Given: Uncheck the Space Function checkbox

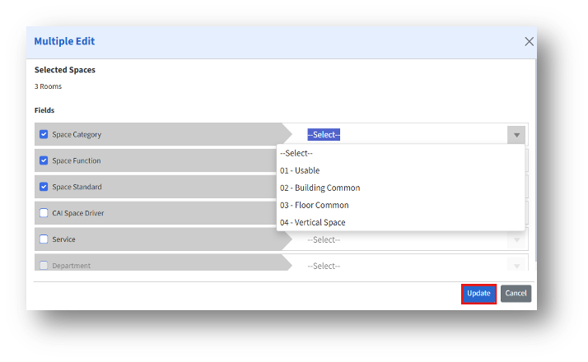Looking at the screenshot, I should click(x=44, y=160).
